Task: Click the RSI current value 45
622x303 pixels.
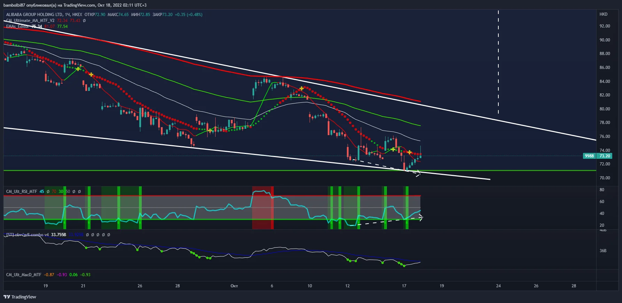Action: tap(42, 192)
